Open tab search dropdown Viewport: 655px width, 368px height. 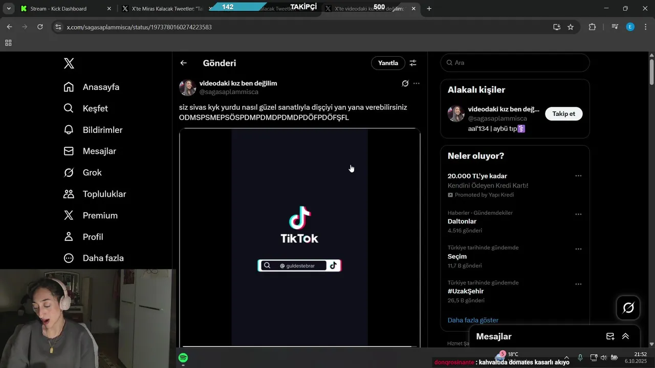(x=9, y=9)
